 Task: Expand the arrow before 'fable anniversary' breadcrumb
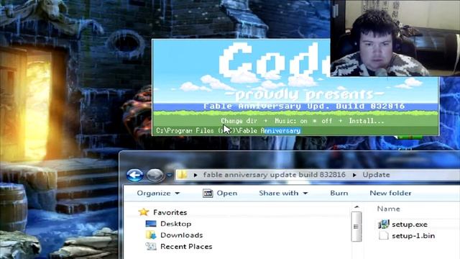point(195,175)
